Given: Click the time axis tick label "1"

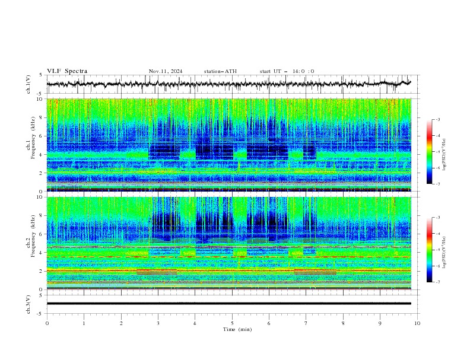Looking at the screenshot, I should (x=84, y=323).
